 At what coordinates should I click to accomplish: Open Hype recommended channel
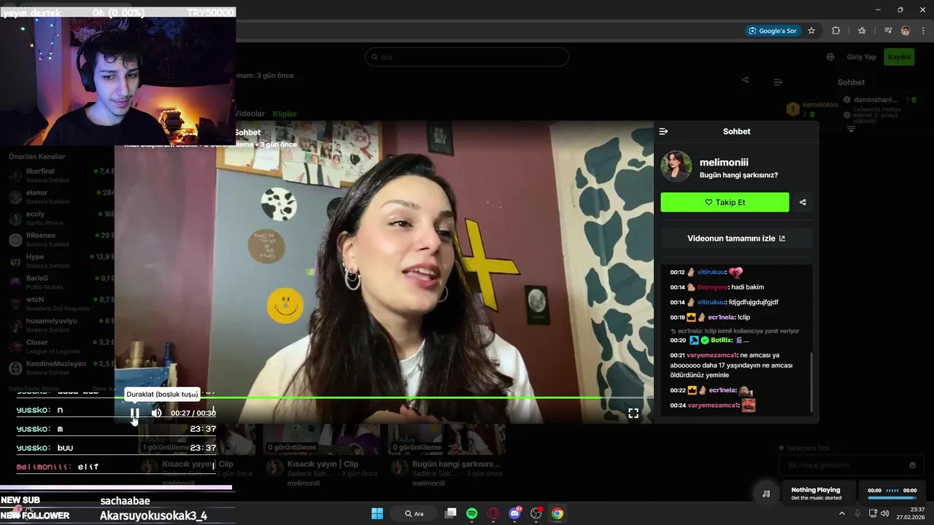pyautogui.click(x=61, y=261)
